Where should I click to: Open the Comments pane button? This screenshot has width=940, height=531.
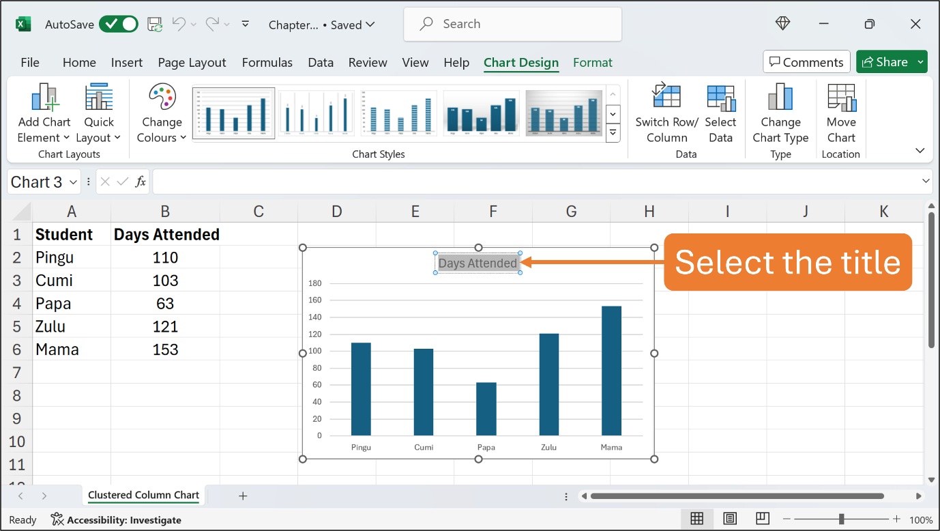pyautogui.click(x=806, y=62)
